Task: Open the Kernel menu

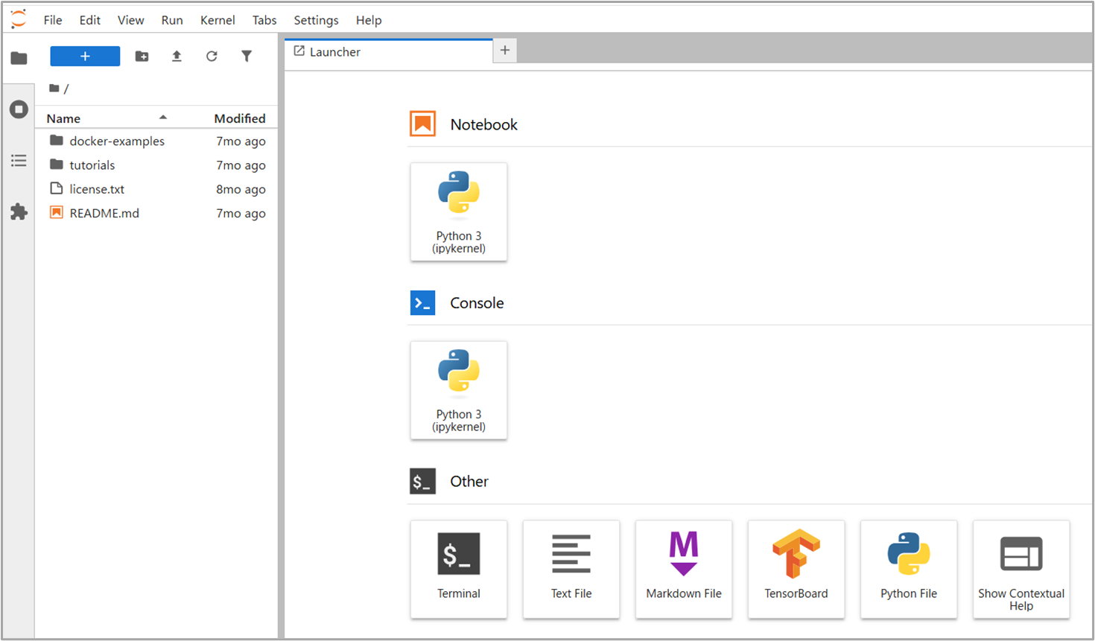Action: [x=218, y=20]
